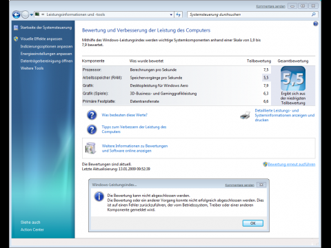Viewport: 331px width, 248px height.
Task: Open Visuelle Effekte anpassen
Action: coord(41,39)
